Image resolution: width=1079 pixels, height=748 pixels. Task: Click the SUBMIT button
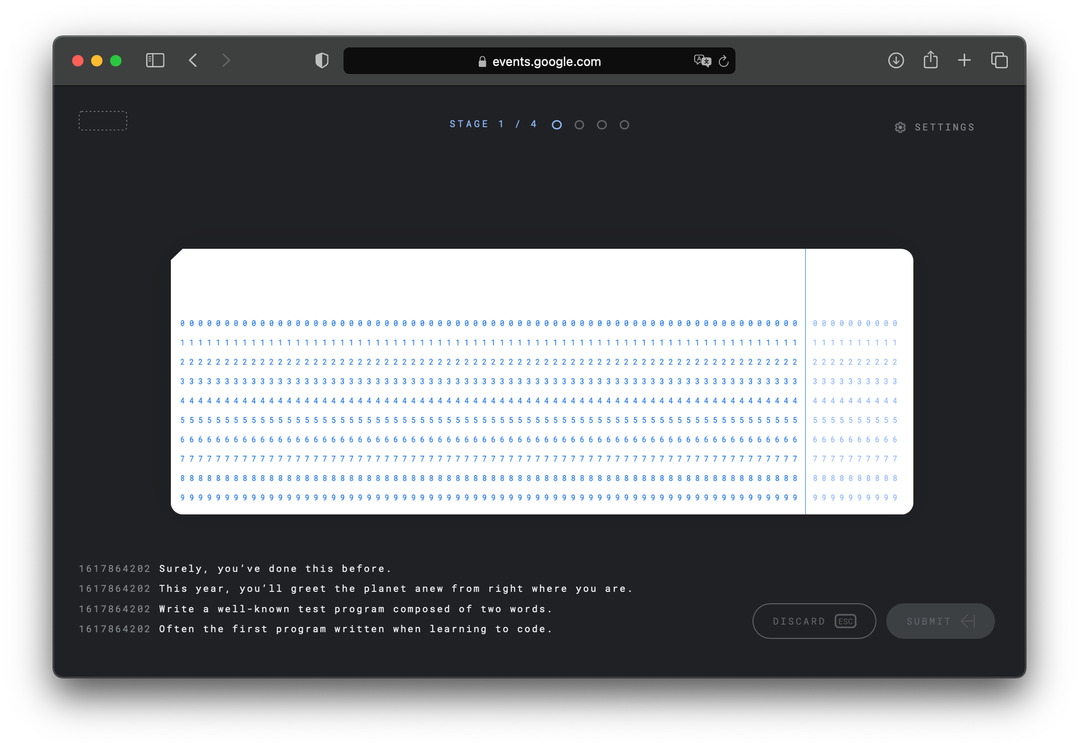point(940,621)
